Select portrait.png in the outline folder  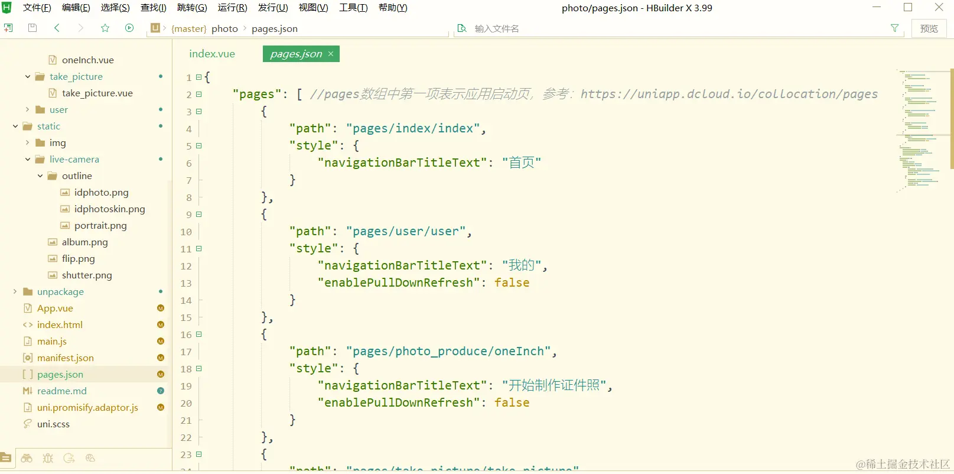(x=100, y=226)
